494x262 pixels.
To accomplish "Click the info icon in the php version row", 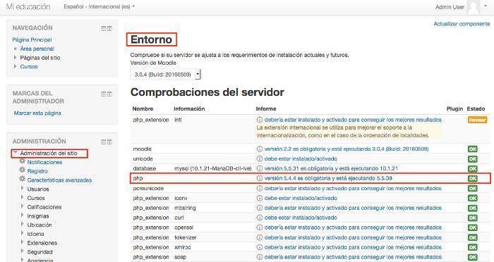I will [259, 178].
